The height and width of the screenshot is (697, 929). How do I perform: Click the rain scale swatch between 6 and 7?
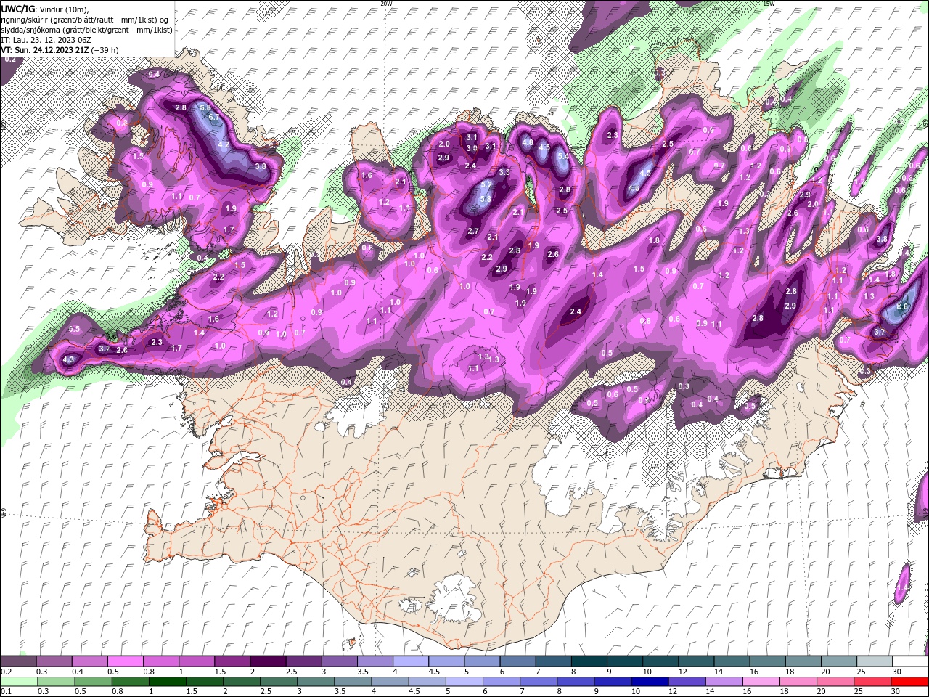click(x=501, y=682)
